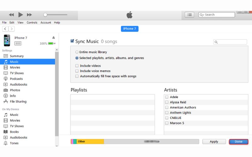Click the teal segment of storage bar
The height and width of the screenshot is (157, 252).
point(75,142)
